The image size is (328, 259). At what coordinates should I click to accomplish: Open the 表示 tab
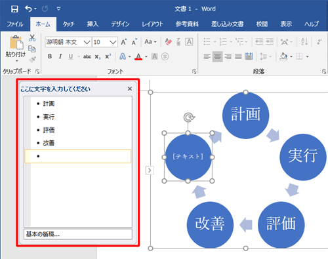[x=286, y=24]
